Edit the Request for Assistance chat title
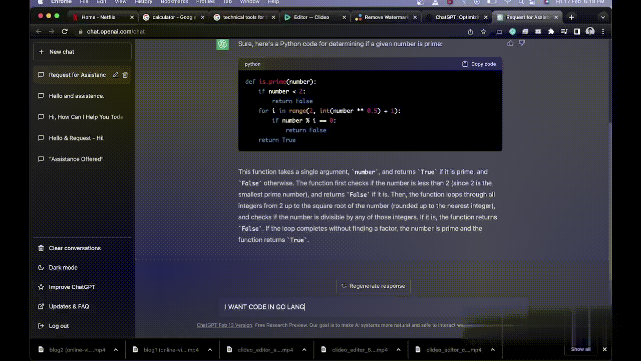This screenshot has height=361, width=641. click(115, 75)
